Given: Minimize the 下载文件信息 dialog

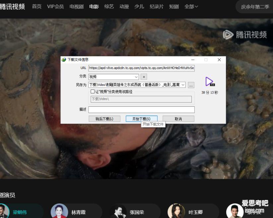Looking at the screenshot, I should coord(193,60).
